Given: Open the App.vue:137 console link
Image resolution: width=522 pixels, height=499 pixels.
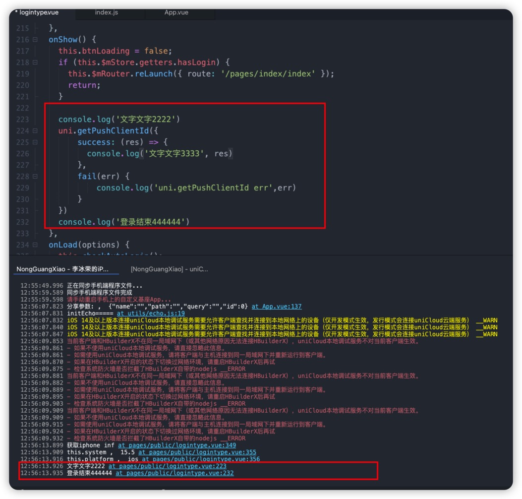Looking at the screenshot, I should click(x=276, y=307).
